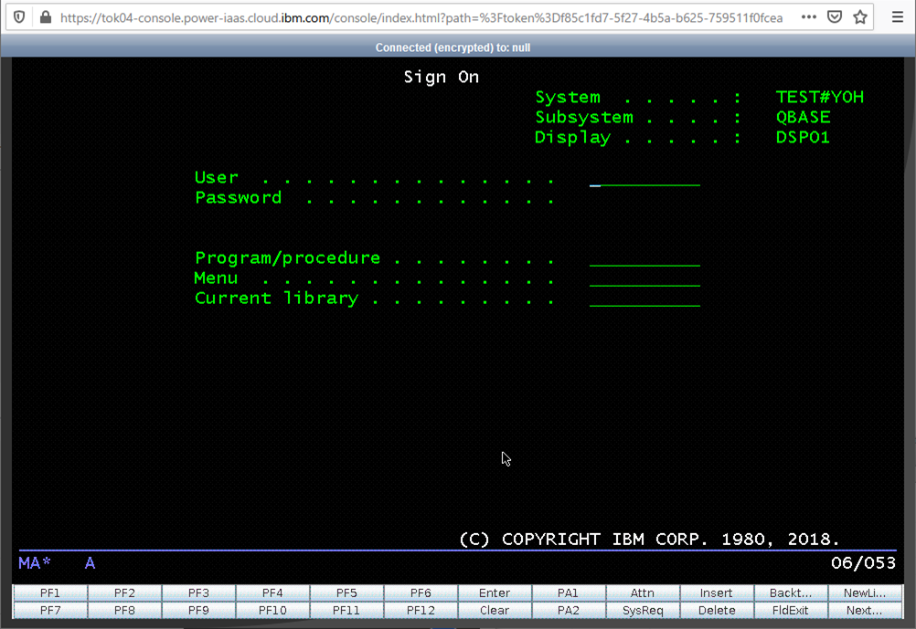Screen dimensions: 916x629
Task: Click the Password field label
Action: [238, 198]
